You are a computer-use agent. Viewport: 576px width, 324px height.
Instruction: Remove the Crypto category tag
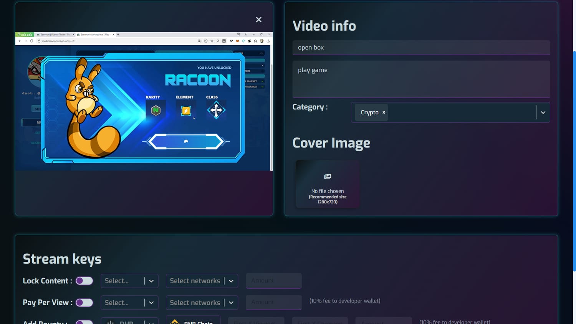pos(384,112)
